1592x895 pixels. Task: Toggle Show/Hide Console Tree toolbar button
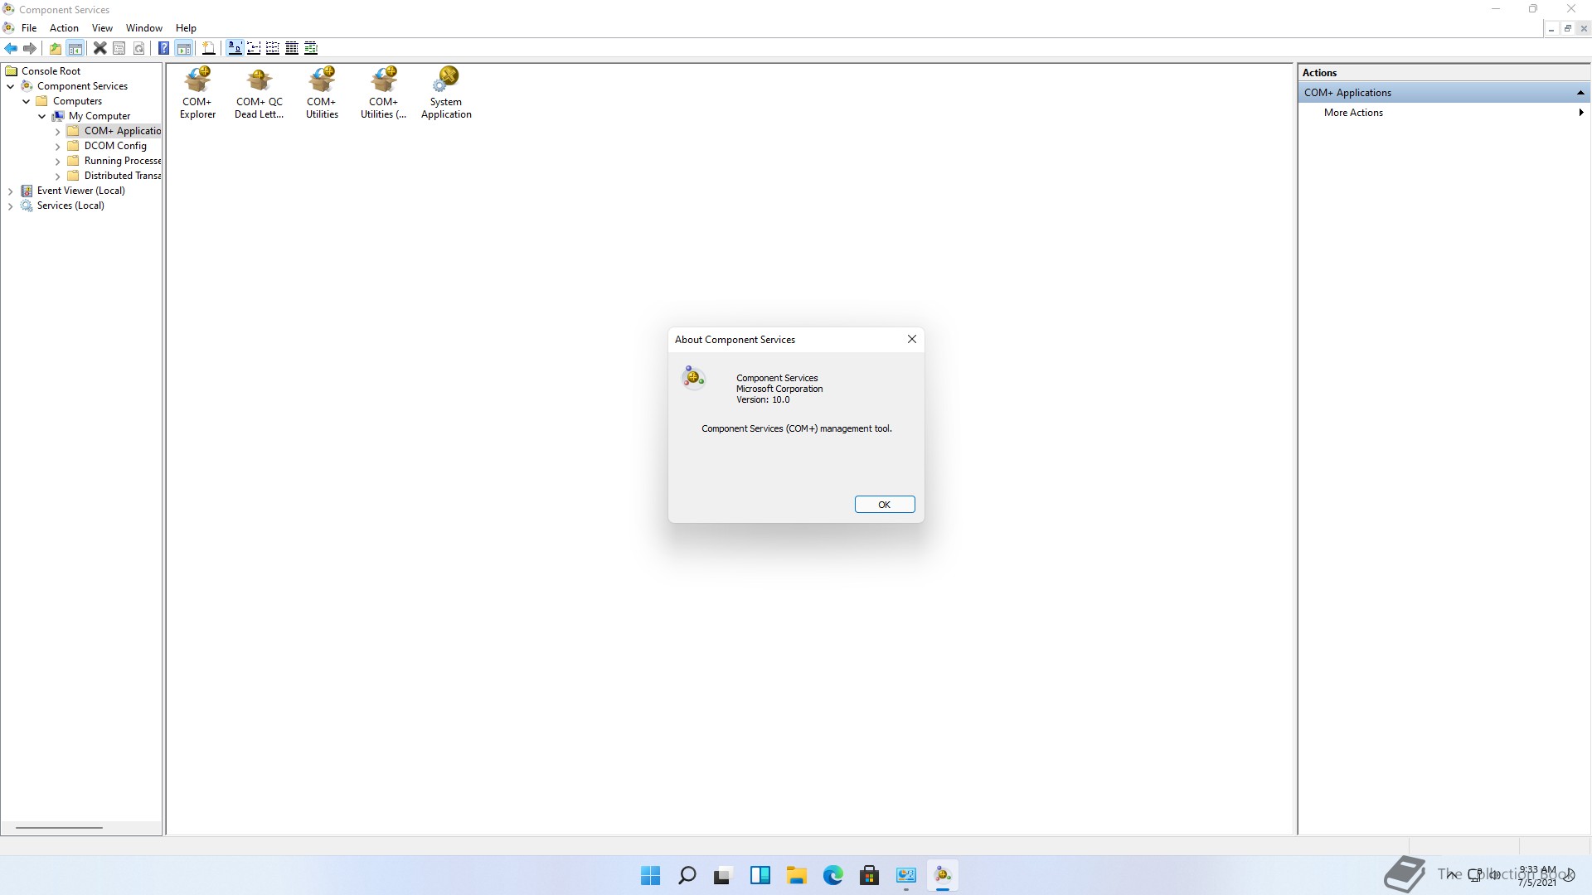[x=75, y=48]
